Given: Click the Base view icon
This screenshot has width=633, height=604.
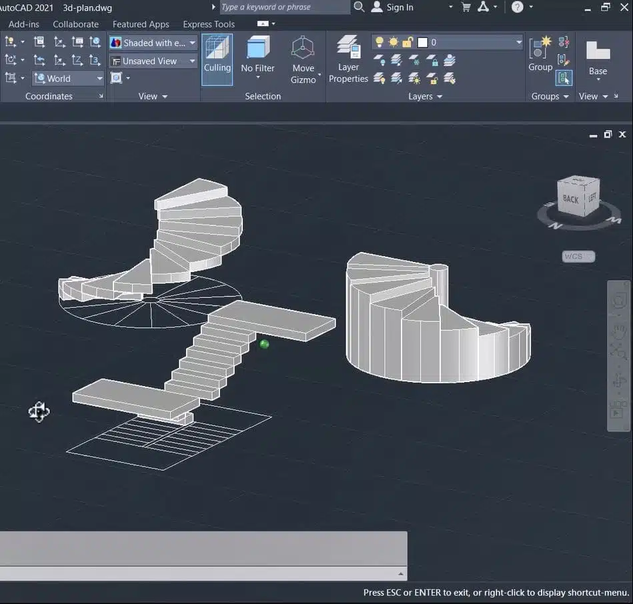Looking at the screenshot, I should click(598, 51).
